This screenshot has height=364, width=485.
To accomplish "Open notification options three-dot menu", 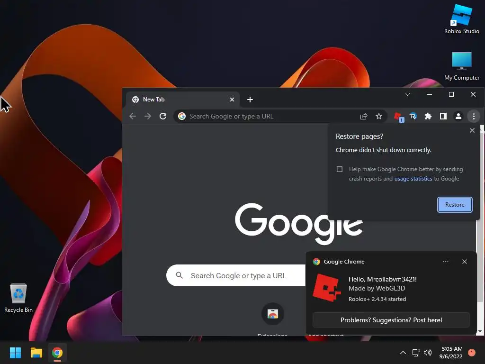I will coord(445,262).
